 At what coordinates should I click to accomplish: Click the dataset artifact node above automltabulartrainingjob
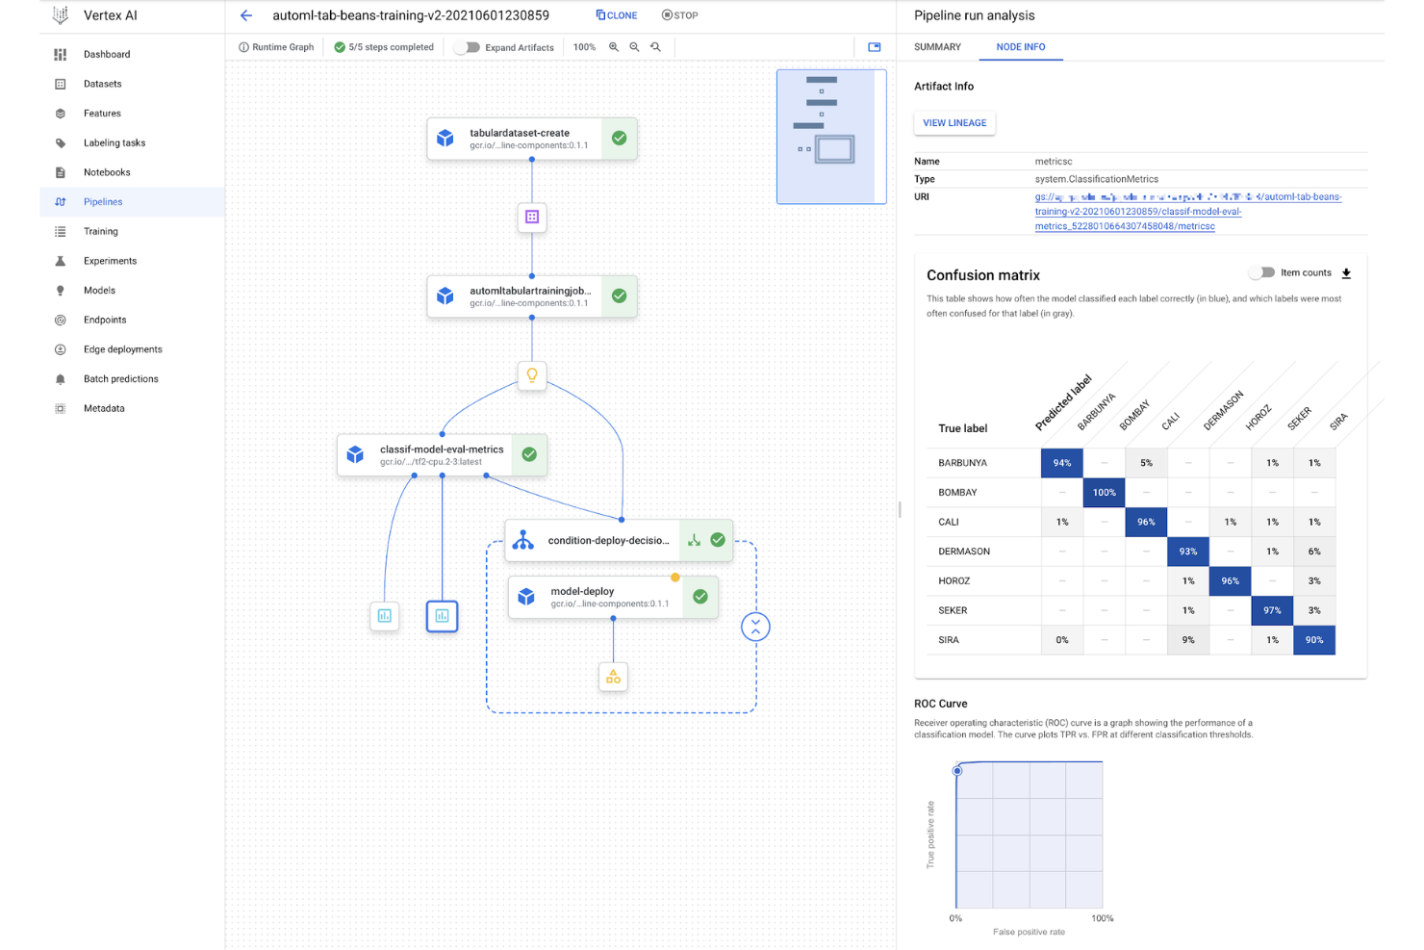532,217
